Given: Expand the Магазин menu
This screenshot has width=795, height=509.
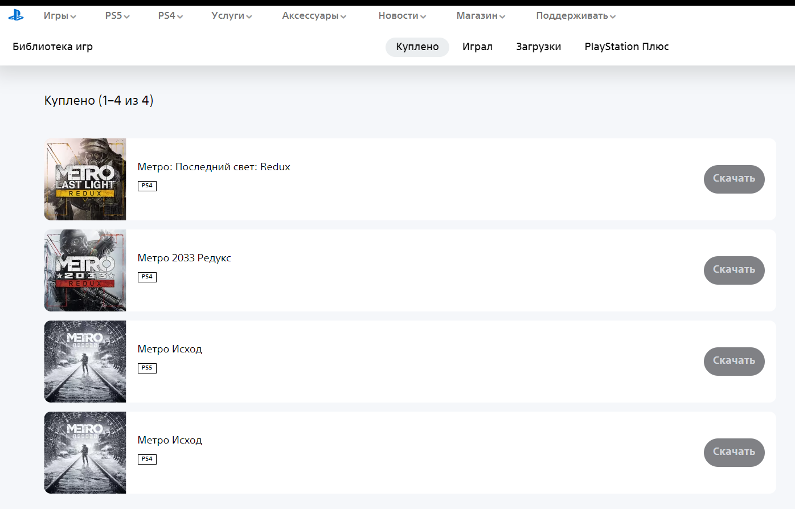Looking at the screenshot, I should coord(481,16).
